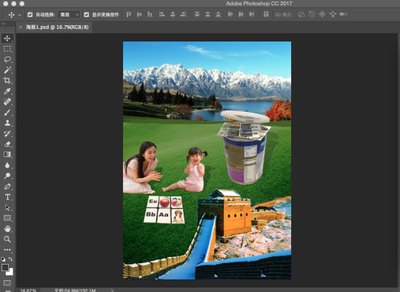The width and height of the screenshot is (400, 292).
Task: Select the Clone Stamp tool
Action: tap(7, 123)
